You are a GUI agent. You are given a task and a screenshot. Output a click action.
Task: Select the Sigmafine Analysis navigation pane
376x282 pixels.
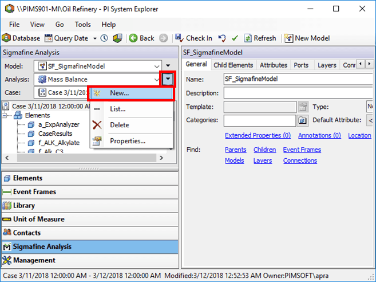point(90,246)
